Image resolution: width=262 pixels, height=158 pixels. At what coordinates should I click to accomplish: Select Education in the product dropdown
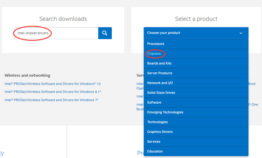(x=196, y=151)
